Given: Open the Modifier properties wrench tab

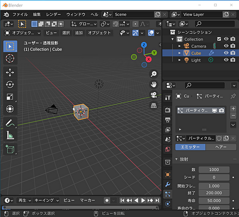Looking at the screenshot, I should (168, 184).
